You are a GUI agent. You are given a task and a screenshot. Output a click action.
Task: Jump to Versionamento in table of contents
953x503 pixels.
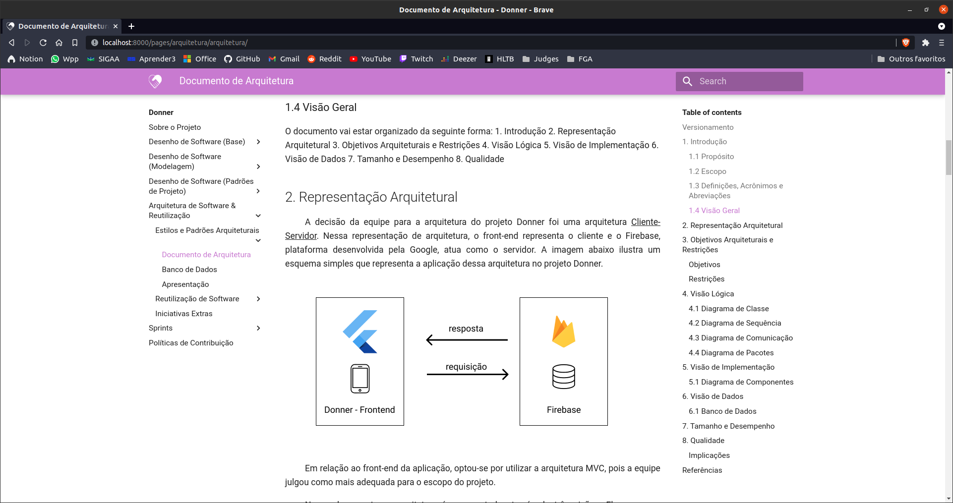tap(708, 127)
